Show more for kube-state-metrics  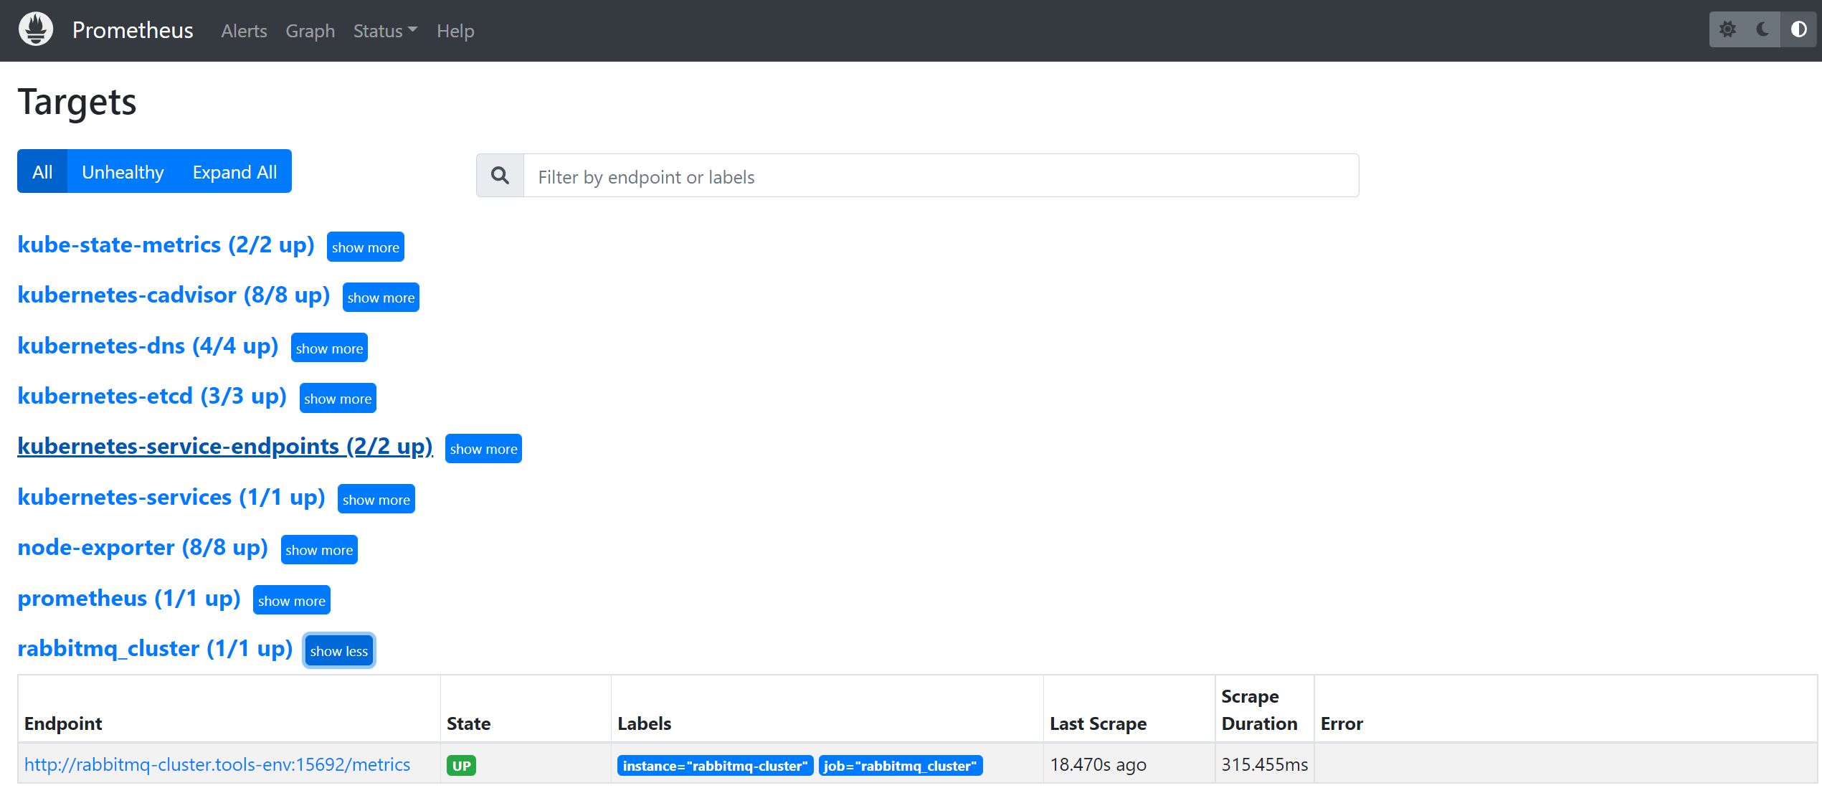coord(366,247)
